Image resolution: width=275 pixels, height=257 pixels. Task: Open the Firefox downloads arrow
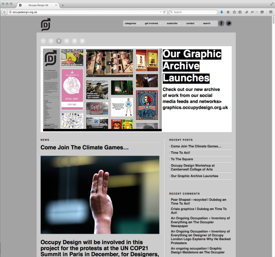[x=222, y=12]
